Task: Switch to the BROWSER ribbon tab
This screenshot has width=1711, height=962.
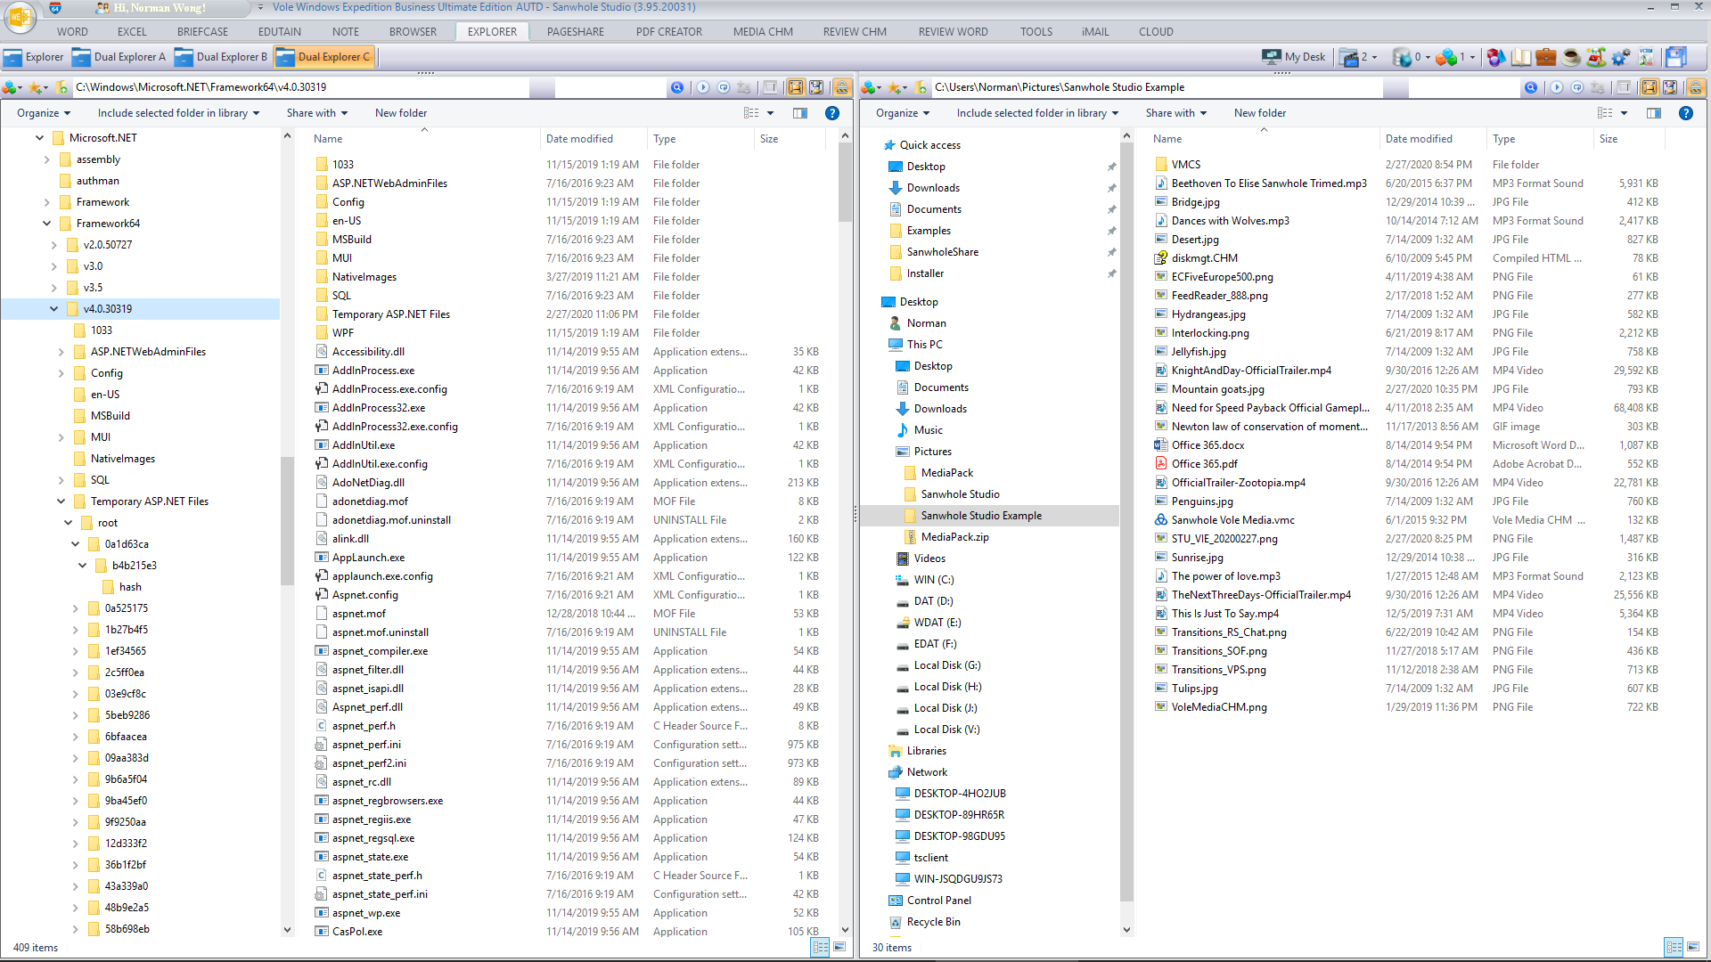Action: pyautogui.click(x=413, y=31)
